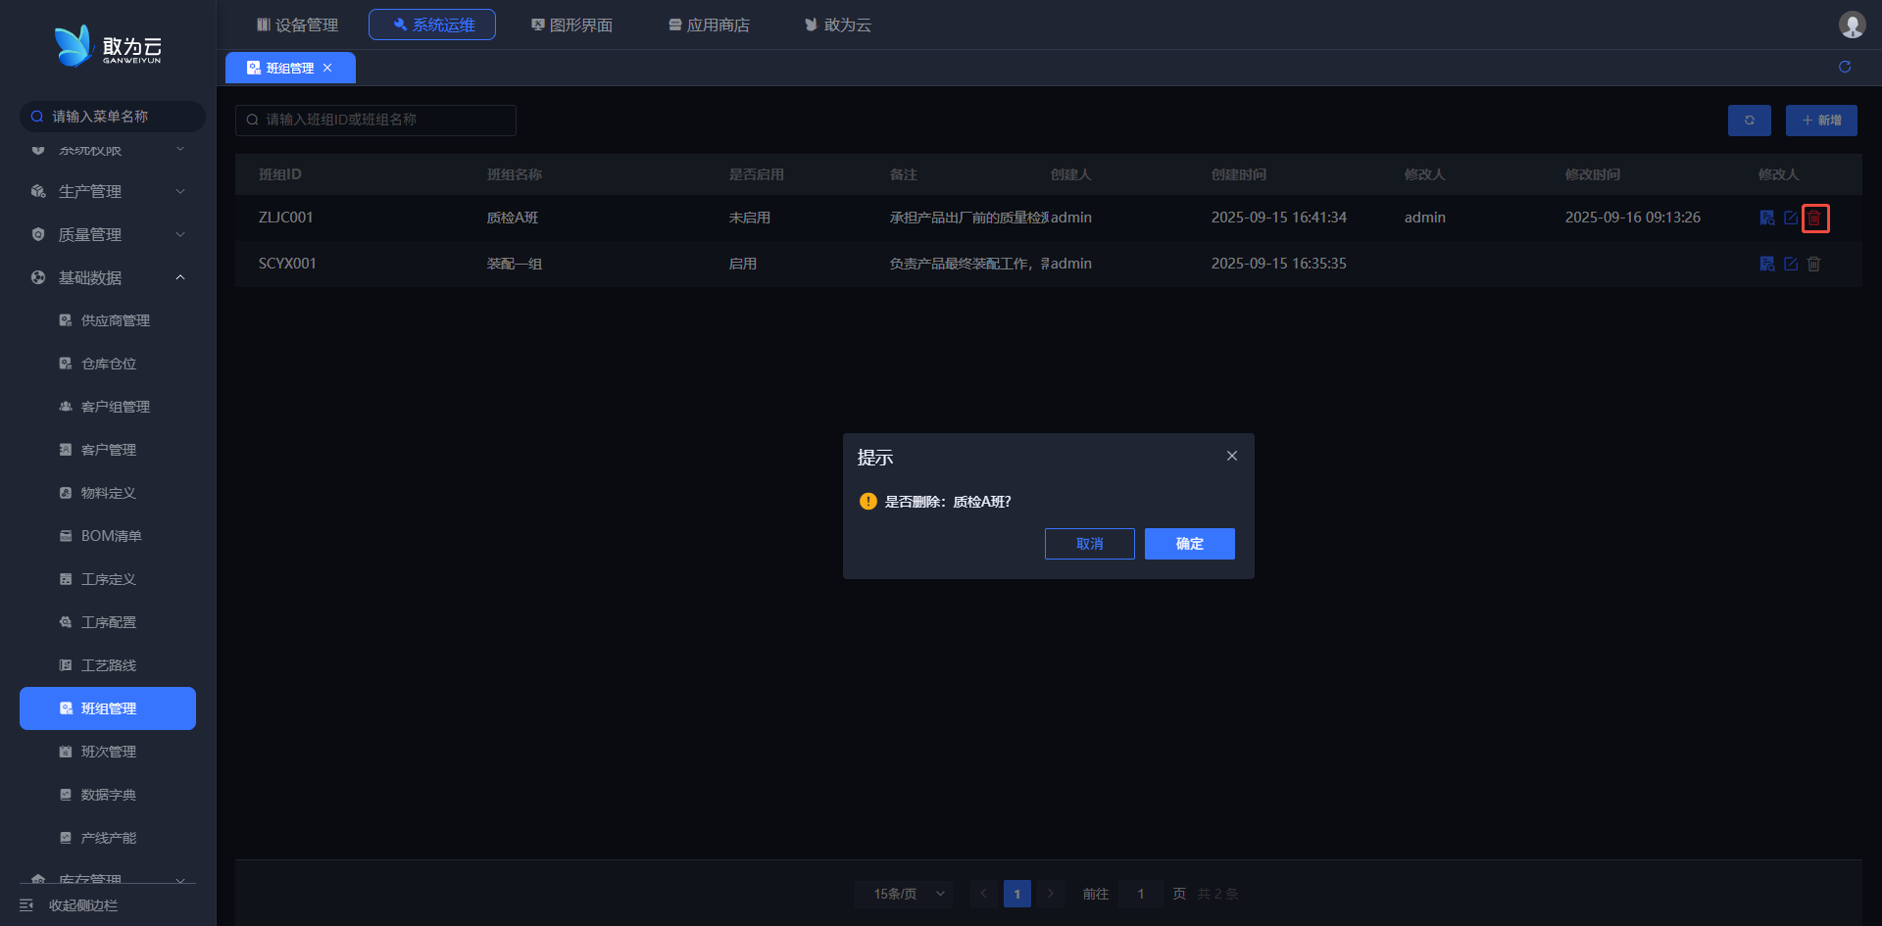Click the delete icon for 装配一组 row
The height and width of the screenshot is (926, 1882).
pos(1814,264)
